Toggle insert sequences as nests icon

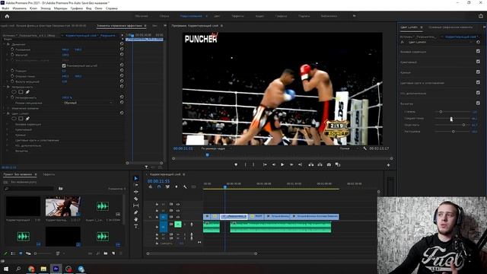tap(151, 187)
